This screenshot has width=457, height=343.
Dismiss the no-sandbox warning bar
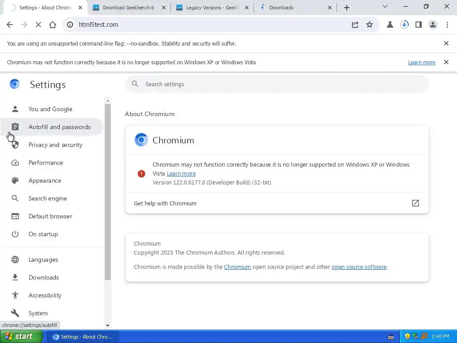click(x=446, y=43)
